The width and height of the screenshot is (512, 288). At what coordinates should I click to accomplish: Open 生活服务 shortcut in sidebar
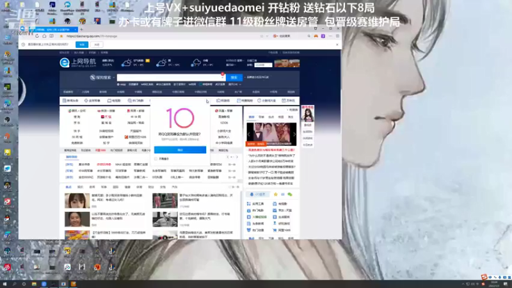coord(282,217)
